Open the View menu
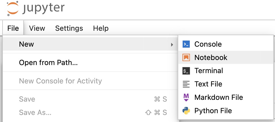This screenshot has height=122, width=275. tap(37, 28)
